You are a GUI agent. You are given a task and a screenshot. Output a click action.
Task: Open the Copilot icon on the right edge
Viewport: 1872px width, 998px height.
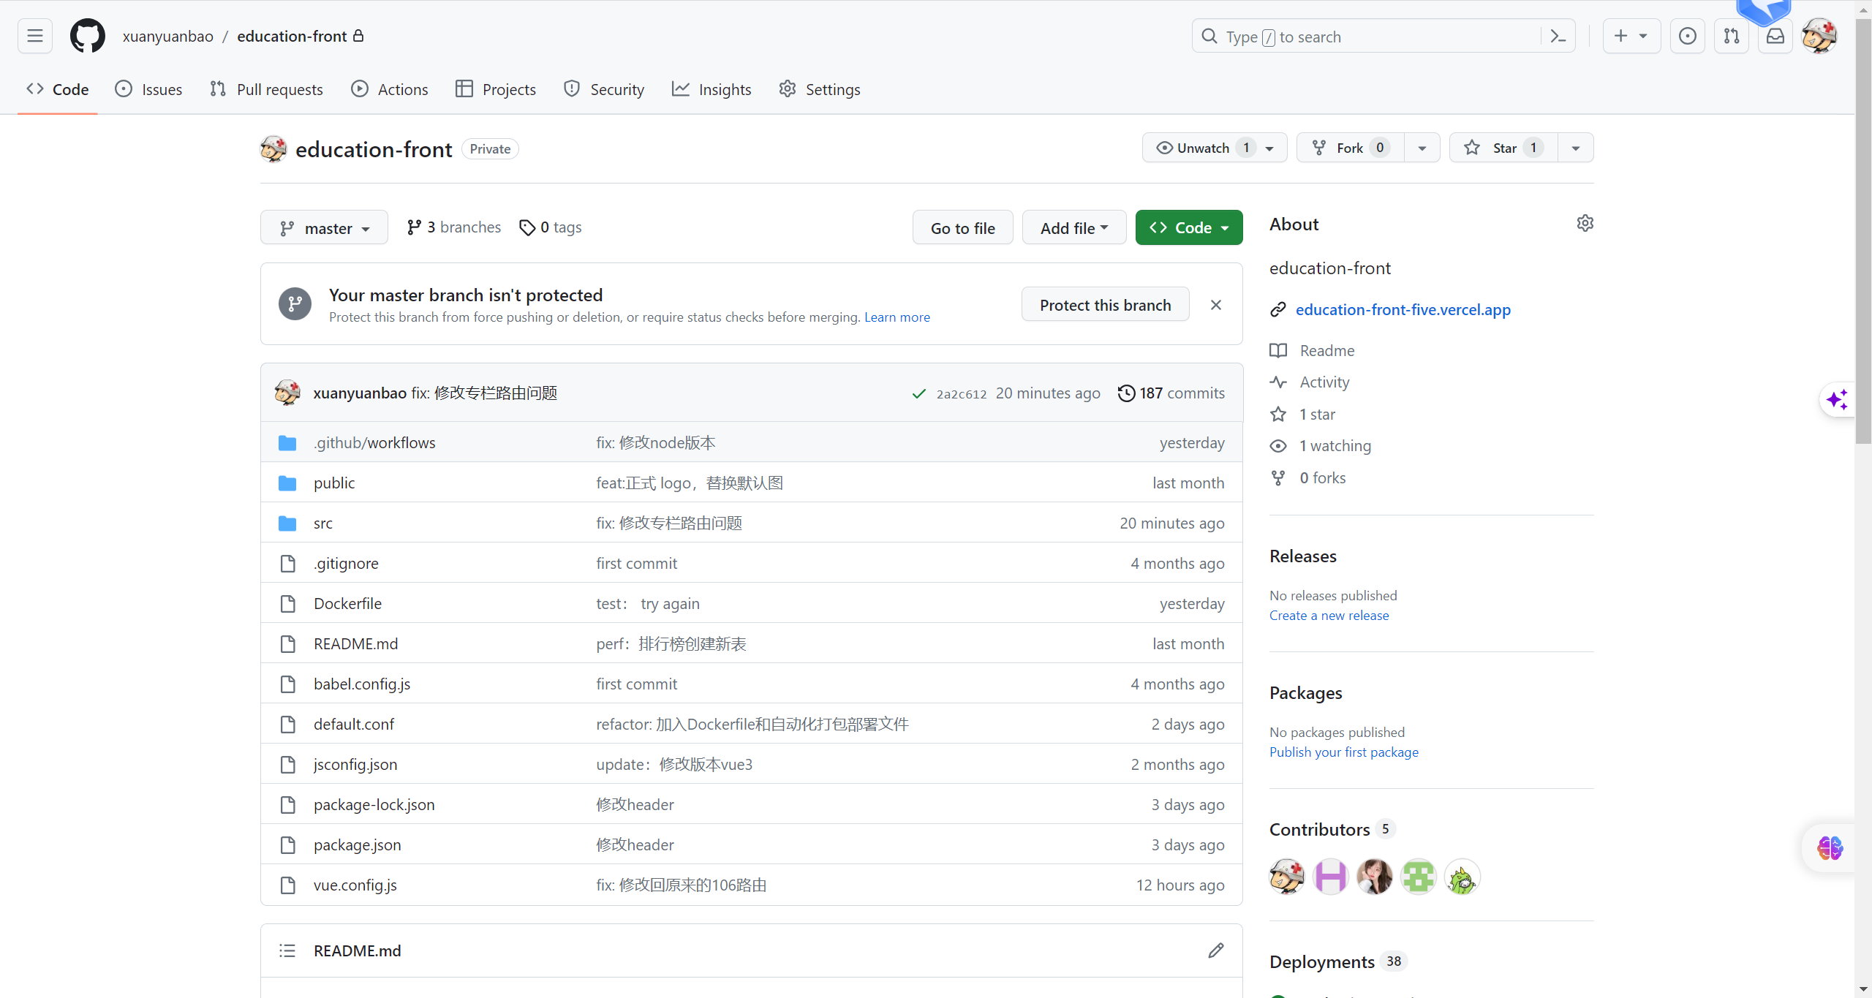(x=1838, y=400)
